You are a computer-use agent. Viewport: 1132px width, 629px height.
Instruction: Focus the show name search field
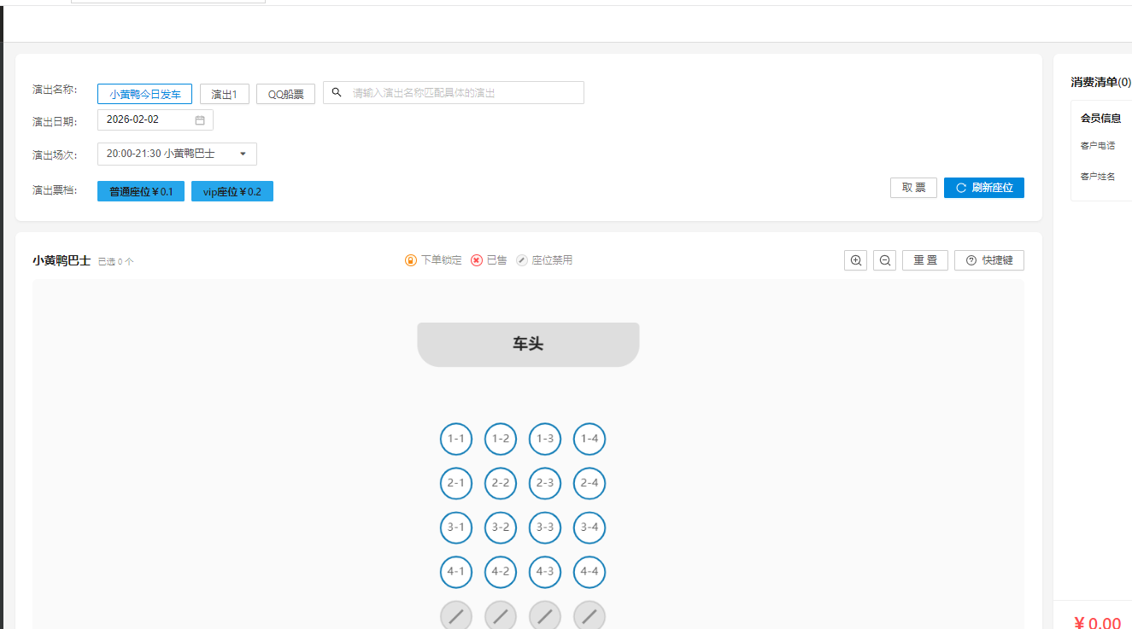[x=461, y=93]
